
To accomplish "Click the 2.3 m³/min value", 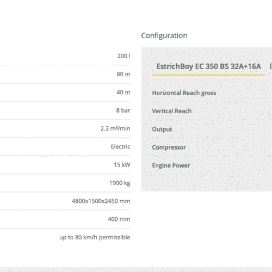I will click(x=115, y=128).
